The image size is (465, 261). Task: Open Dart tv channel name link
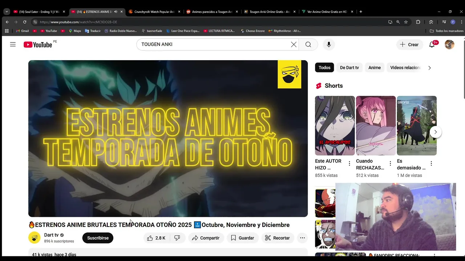tap(51, 235)
